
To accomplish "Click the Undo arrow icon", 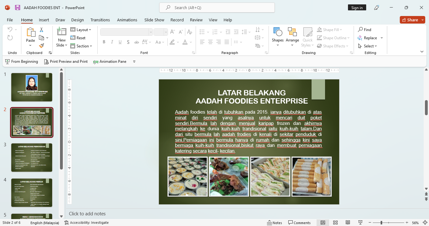I will pyautogui.click(x=10, y=30).
